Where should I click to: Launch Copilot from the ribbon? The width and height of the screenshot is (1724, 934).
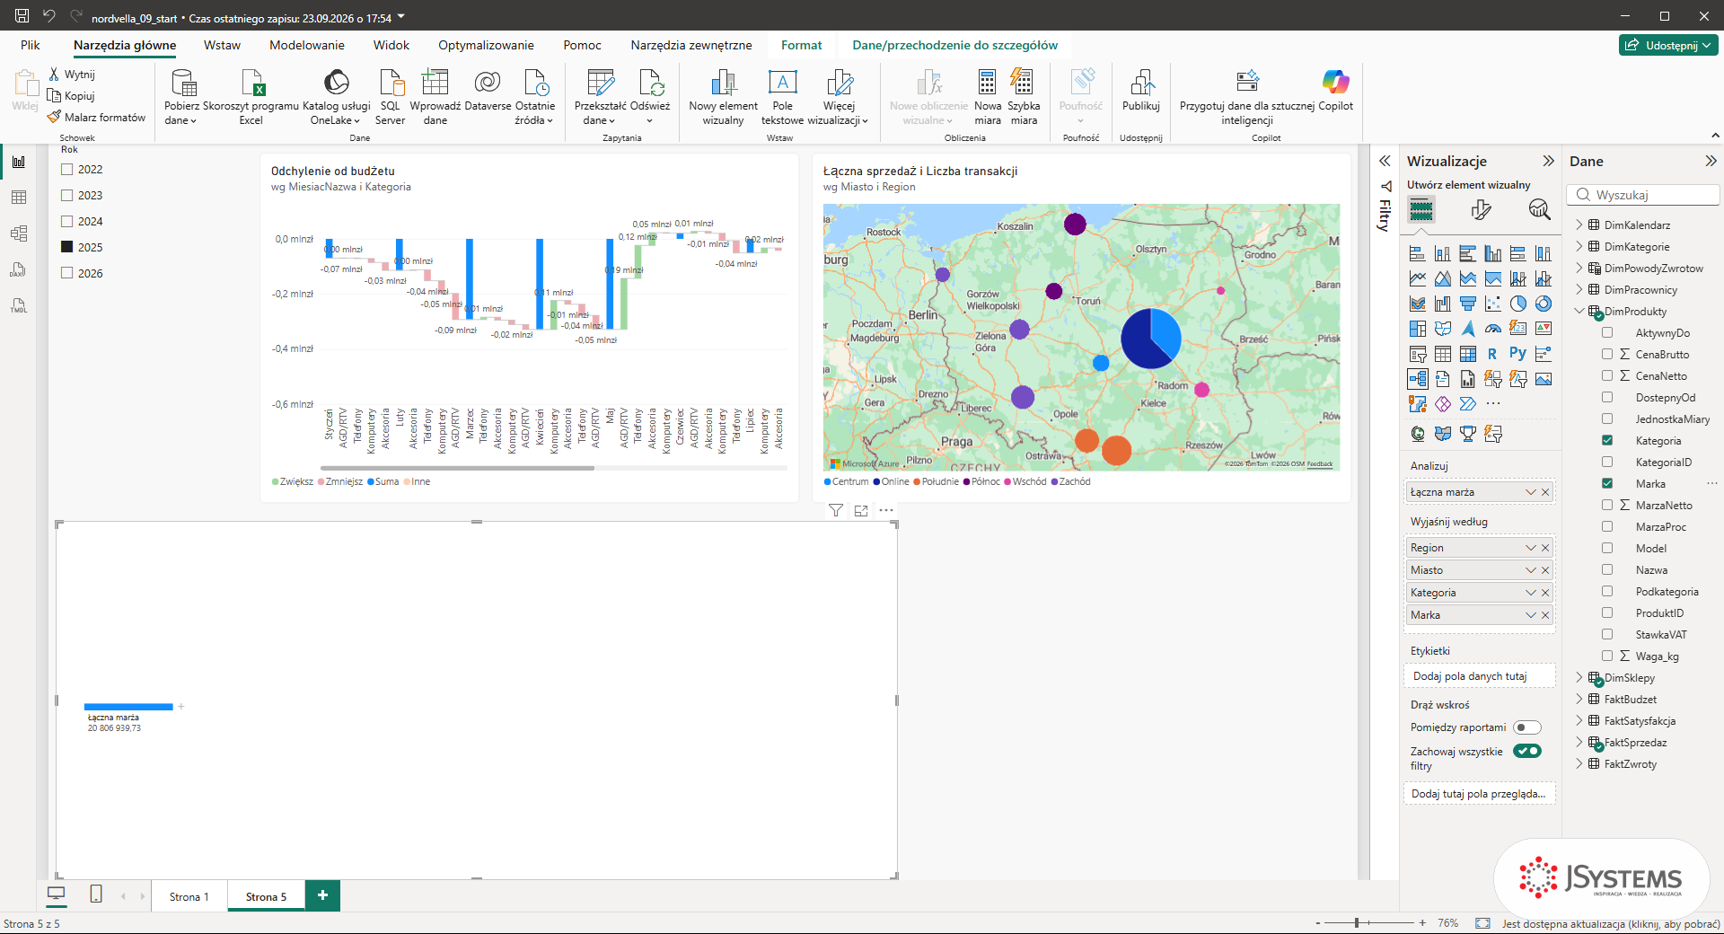pyautogui.click(x=1335, y=91)
